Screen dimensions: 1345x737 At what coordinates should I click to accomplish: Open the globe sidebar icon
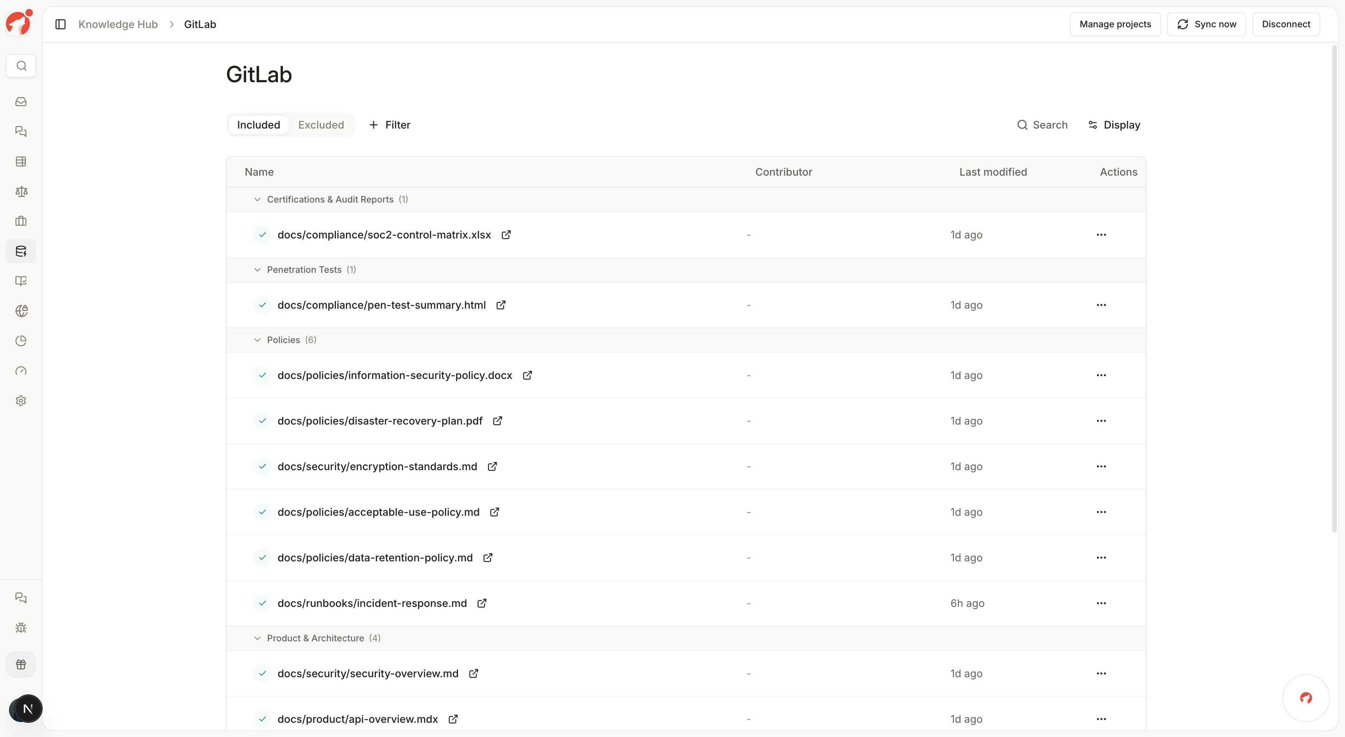[21, 311]
